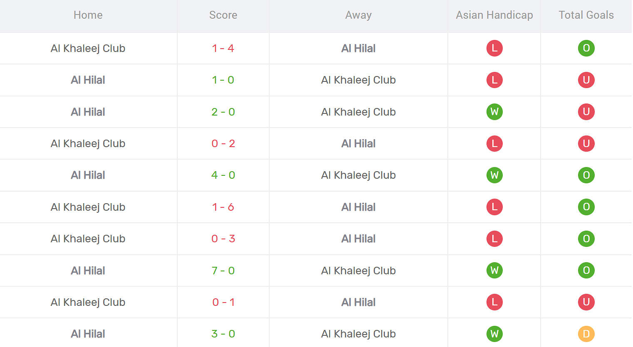
Task: Click the Score column header
Action: coord(223,15)
